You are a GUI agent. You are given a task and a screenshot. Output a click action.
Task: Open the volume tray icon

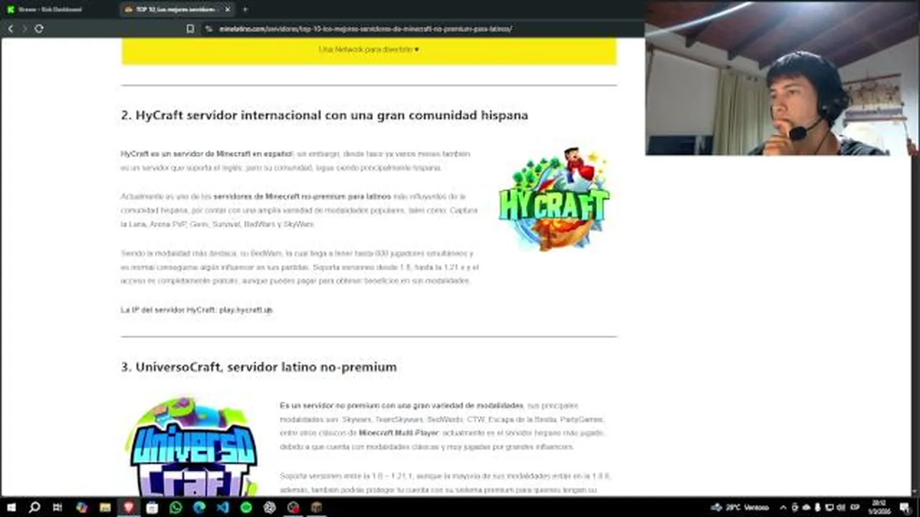click(x=840, y=507)
